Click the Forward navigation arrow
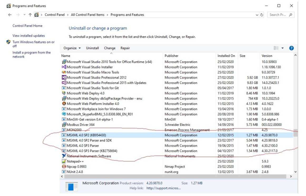Viewport: 306px width, 196px height. tap(18, 15)
